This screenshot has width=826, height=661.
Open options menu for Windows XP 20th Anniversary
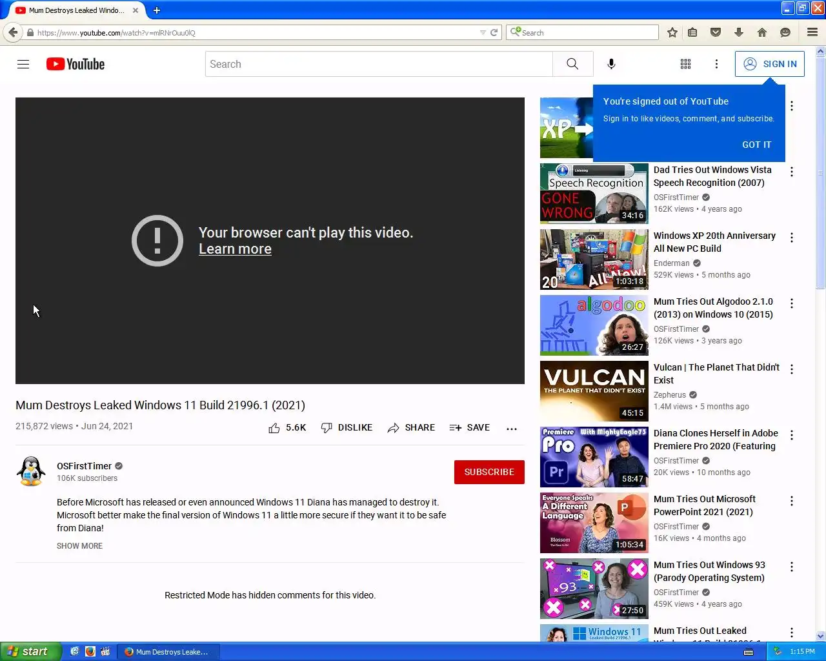pos(792,238)
